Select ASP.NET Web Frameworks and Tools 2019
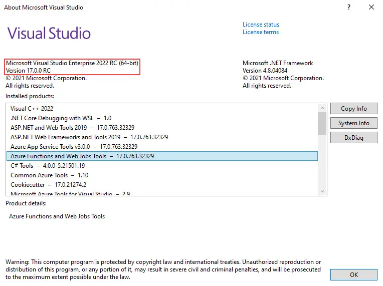Image resolution: width=383 pixels, height=286 pixels. pos(162,137)
